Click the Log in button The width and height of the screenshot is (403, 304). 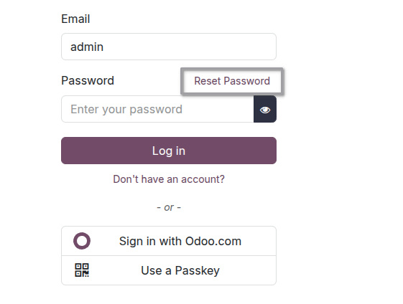pyautogui.click(x=169, y=151)
